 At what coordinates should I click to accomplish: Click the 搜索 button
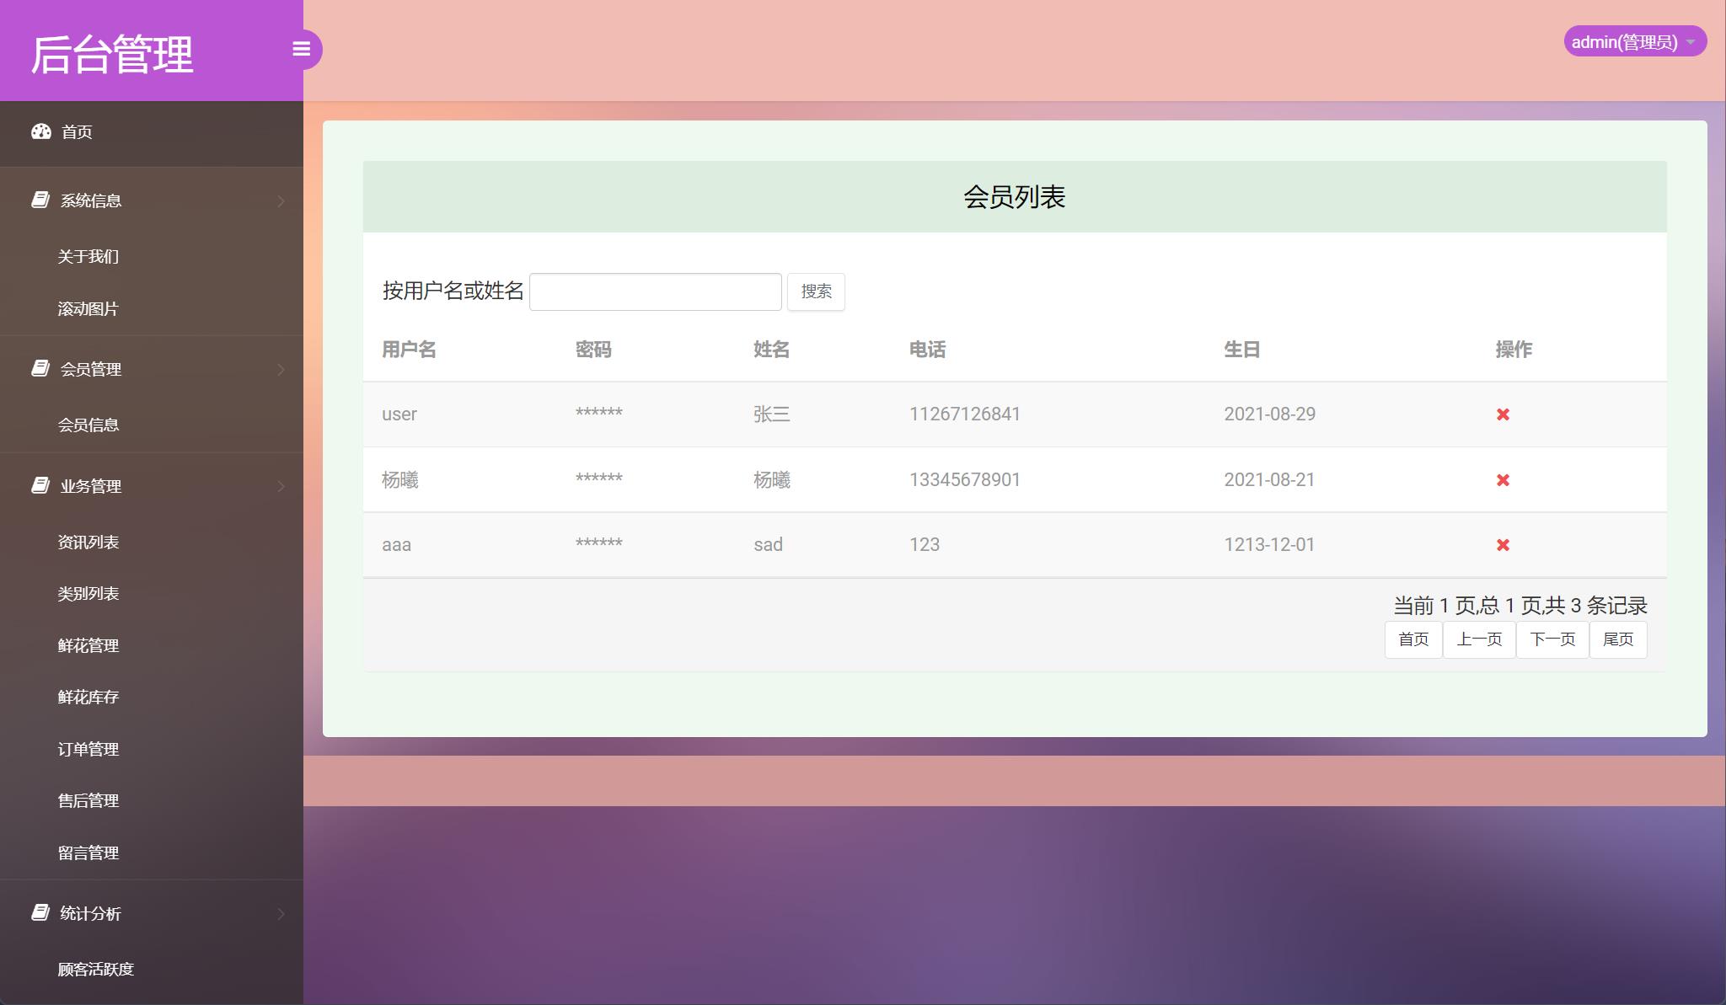click(x=816, y=291)
